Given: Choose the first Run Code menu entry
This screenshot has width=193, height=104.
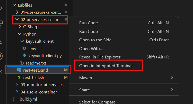Looking at the screenshot, I should coord(88,23).
